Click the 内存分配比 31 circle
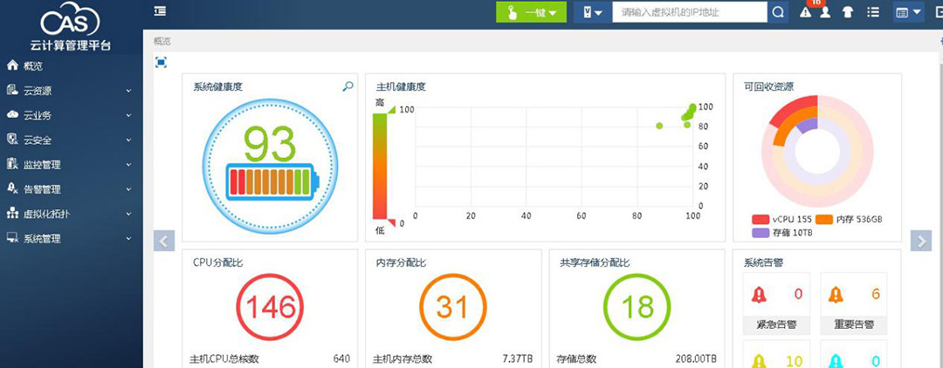The width and height of the screenshot is (943, 368). 452,307
